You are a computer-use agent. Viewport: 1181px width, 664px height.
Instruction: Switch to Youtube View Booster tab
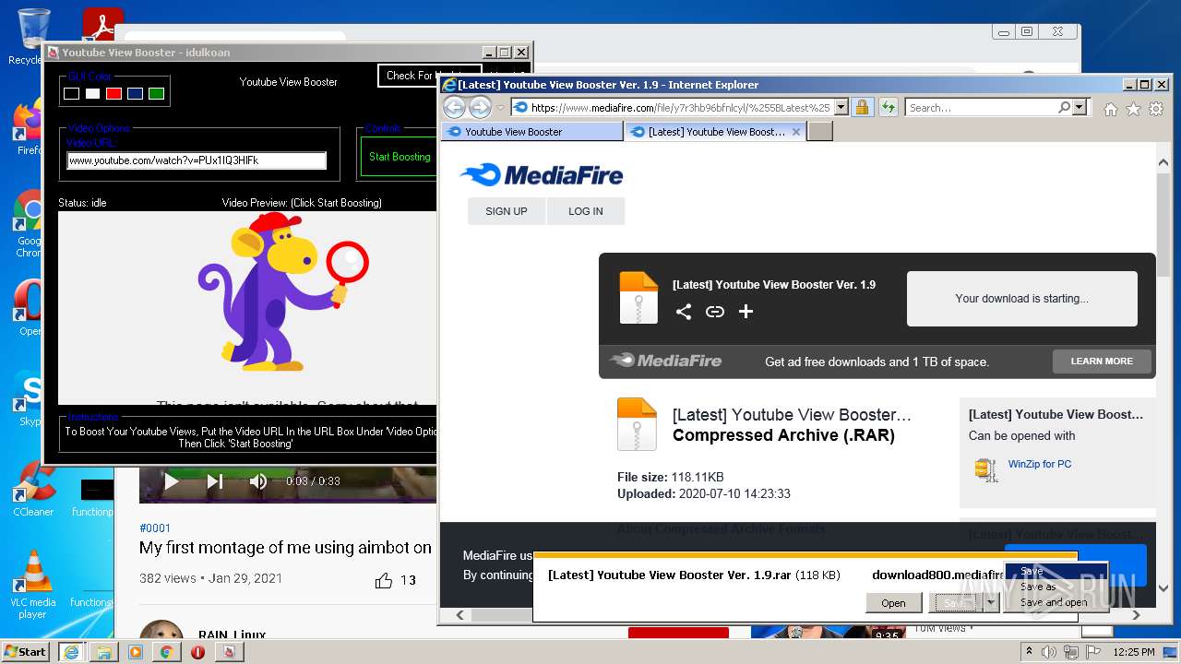(531, 132)
